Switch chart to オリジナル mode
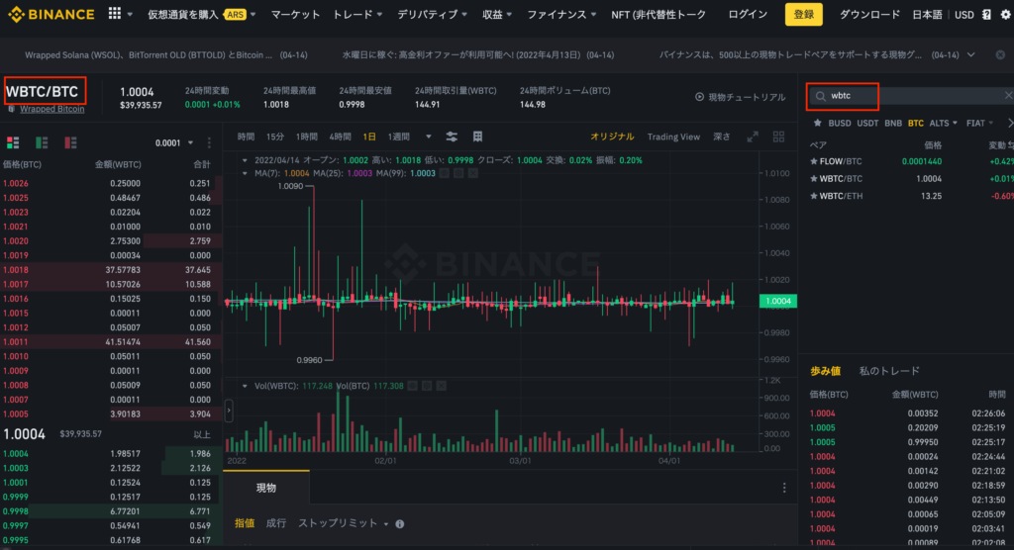1014x550 pixels. [x=612, y=137]
